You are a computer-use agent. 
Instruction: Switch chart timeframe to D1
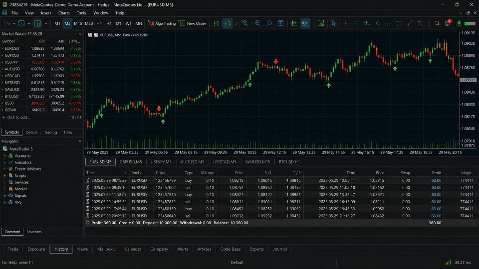pos(119,23)
